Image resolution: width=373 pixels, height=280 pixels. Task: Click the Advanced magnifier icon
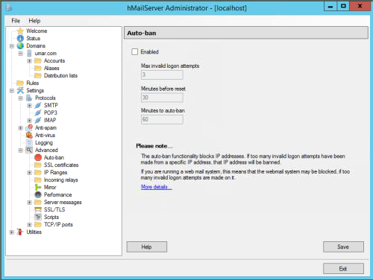29,150
